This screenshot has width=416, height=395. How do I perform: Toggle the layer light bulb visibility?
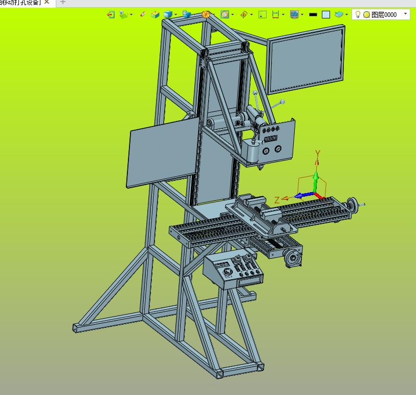pos(358,14)
